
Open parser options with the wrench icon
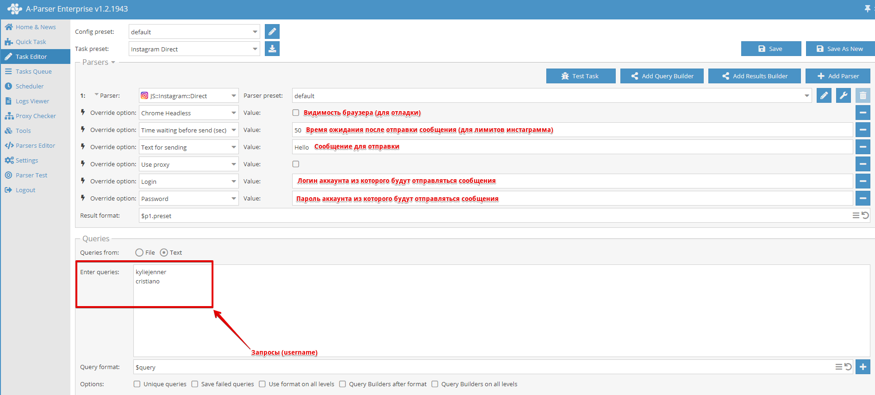pos(844,95)
